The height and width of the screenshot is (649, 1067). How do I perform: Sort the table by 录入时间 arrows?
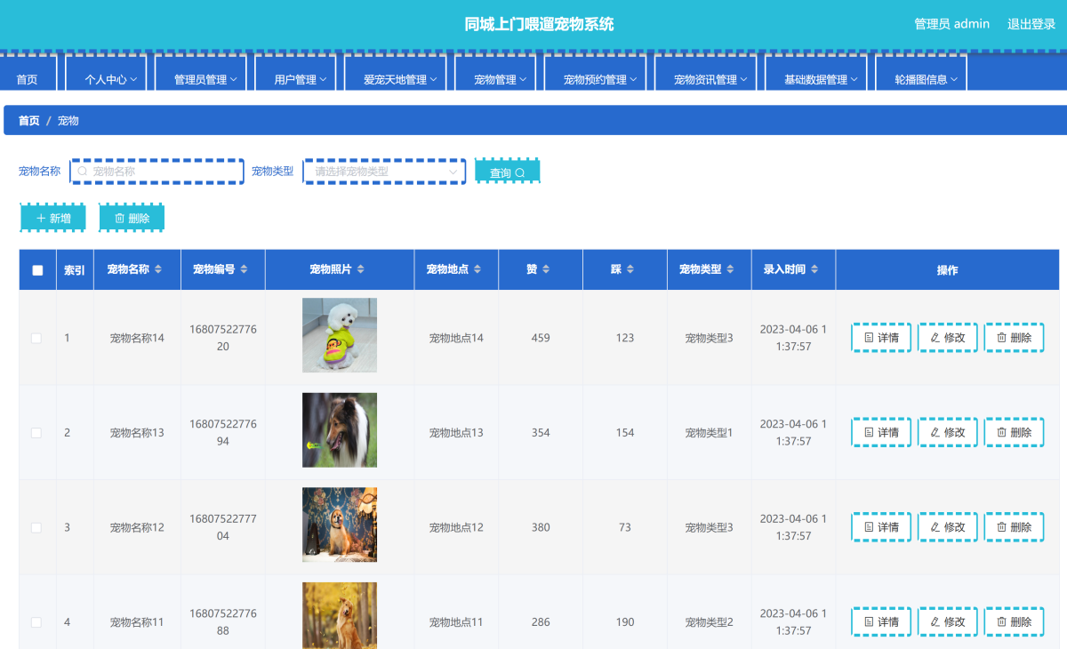pos(814,269)
